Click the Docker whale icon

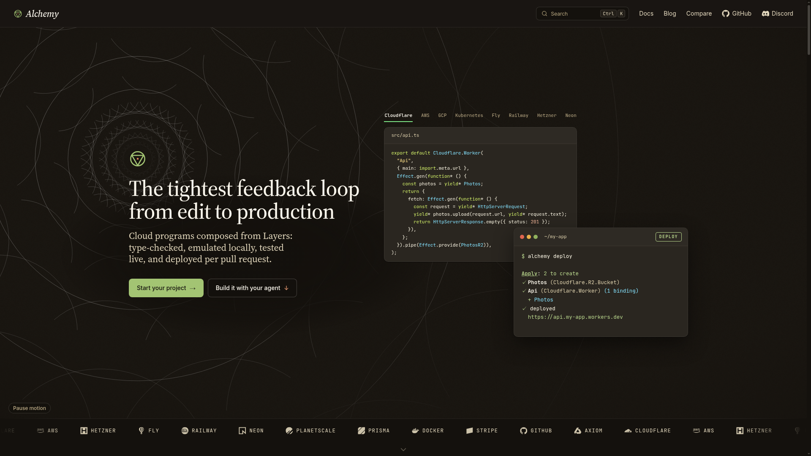[415, 431]
